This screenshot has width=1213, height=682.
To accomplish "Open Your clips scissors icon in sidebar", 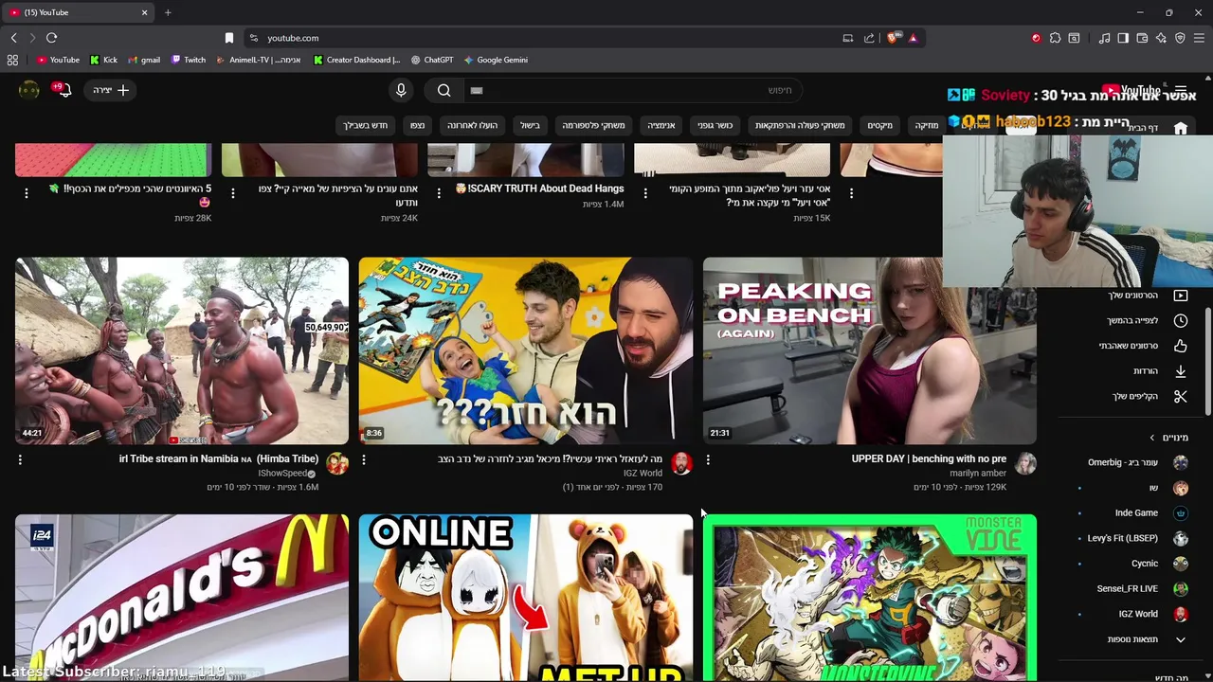I will (x=1180, y=396).
